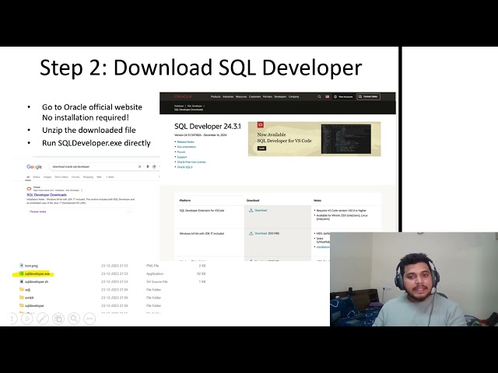The image size is (498, 373).
Task: Select the Forums tab in Google results
Action: tap(75, 177)
